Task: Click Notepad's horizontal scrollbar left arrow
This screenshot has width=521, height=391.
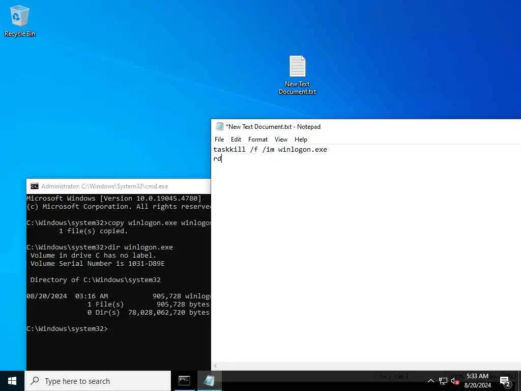Action: coord(215,366)
